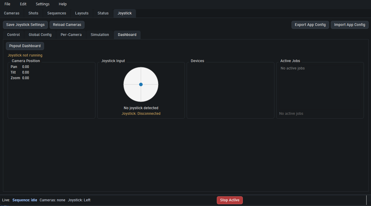The width and height of the screenshot is (371, 206).
Task: Select the Per-Camera sub-tab
Action: point(71,35)
